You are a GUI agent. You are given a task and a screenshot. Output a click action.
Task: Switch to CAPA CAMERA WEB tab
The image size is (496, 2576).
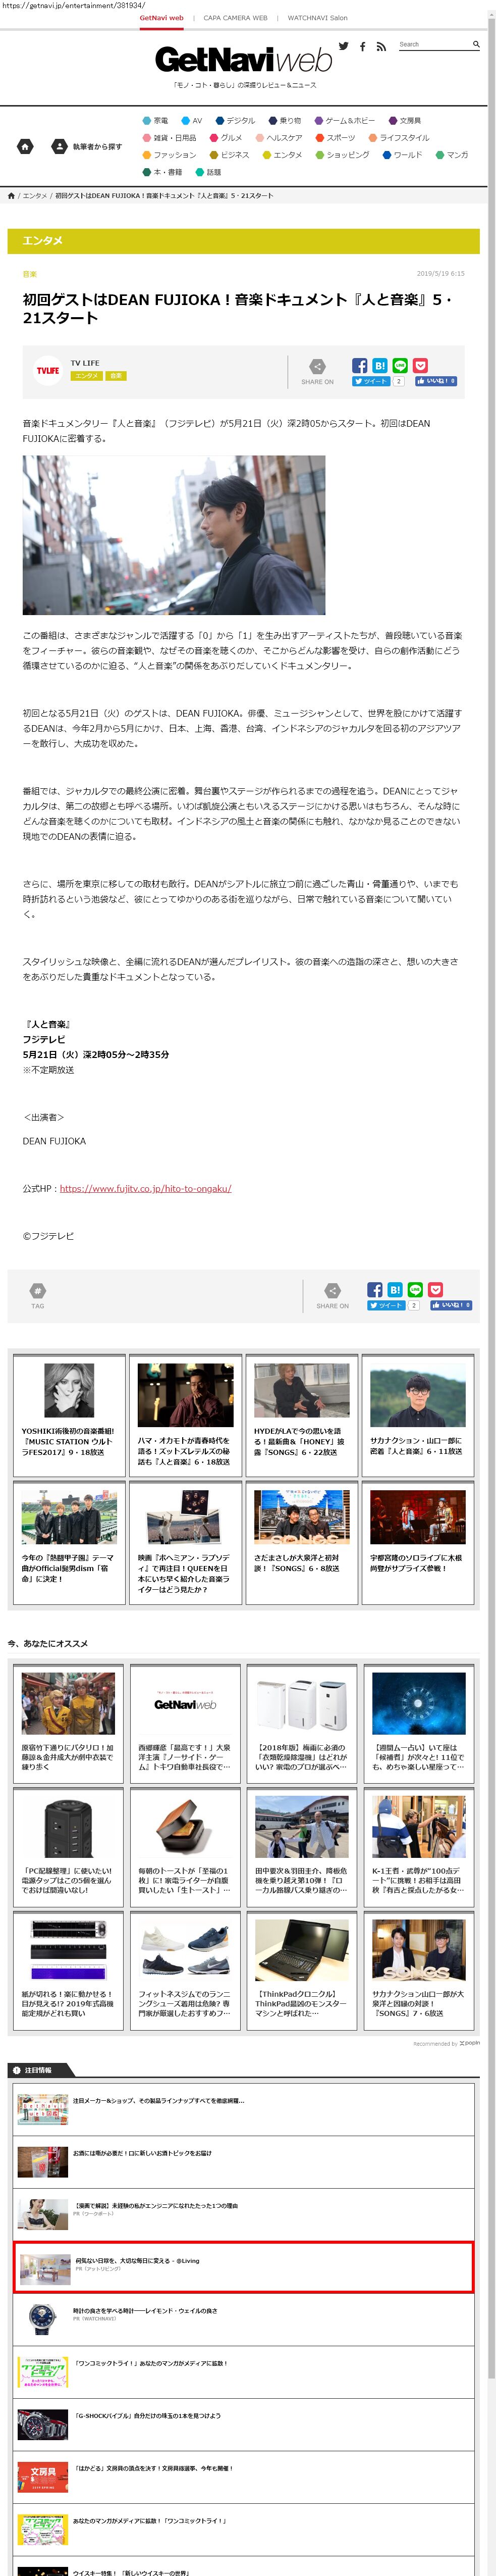pos(235,18)
